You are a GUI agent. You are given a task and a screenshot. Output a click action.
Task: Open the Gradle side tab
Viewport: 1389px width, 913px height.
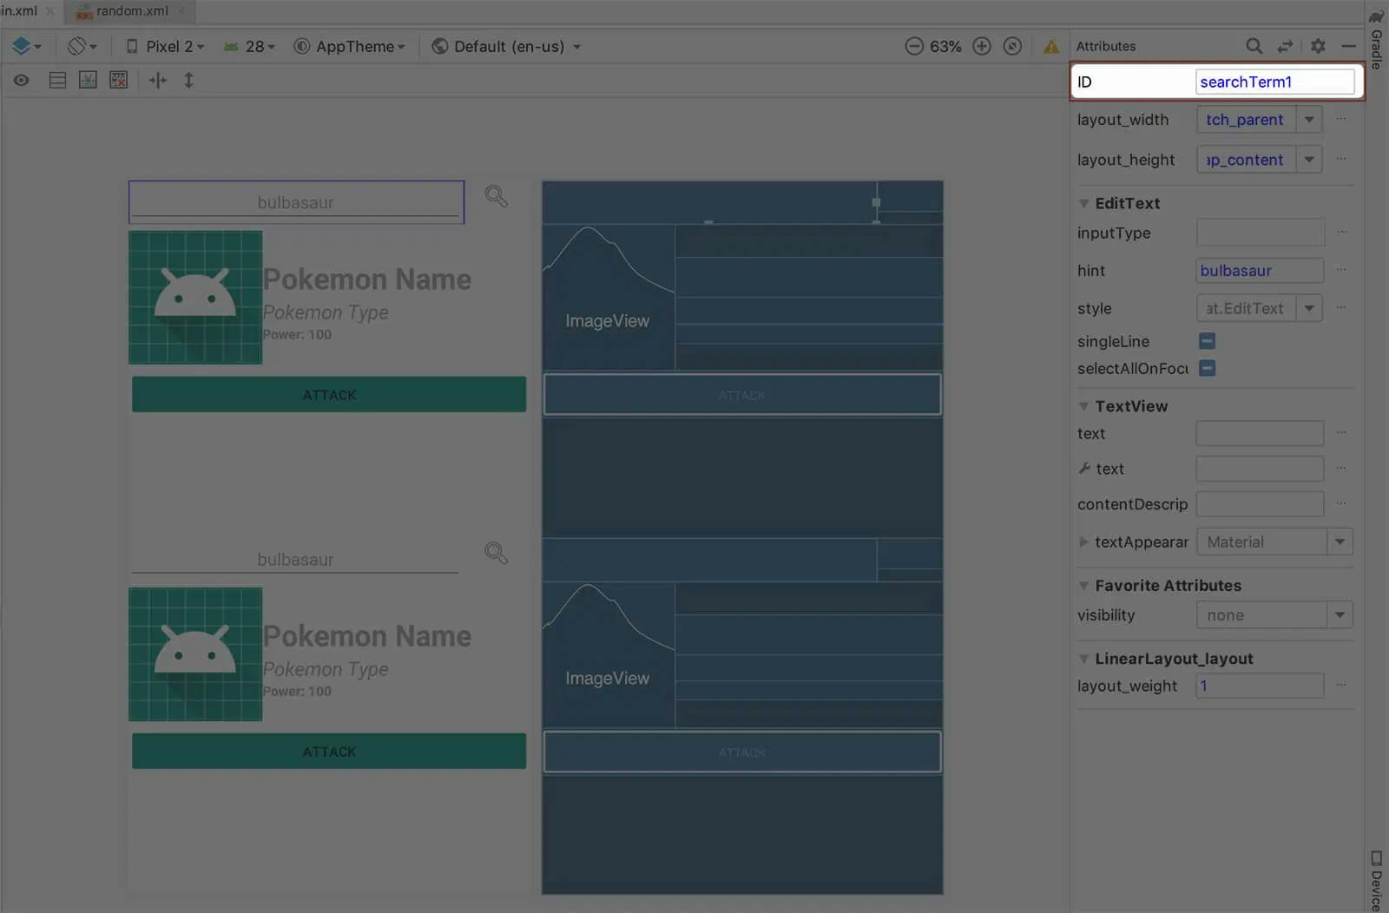tap(1377, 39)
